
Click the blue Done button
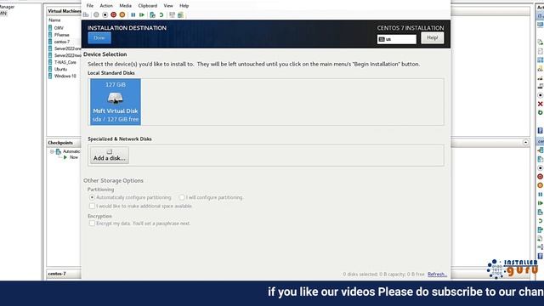click(x=99, y=37)
